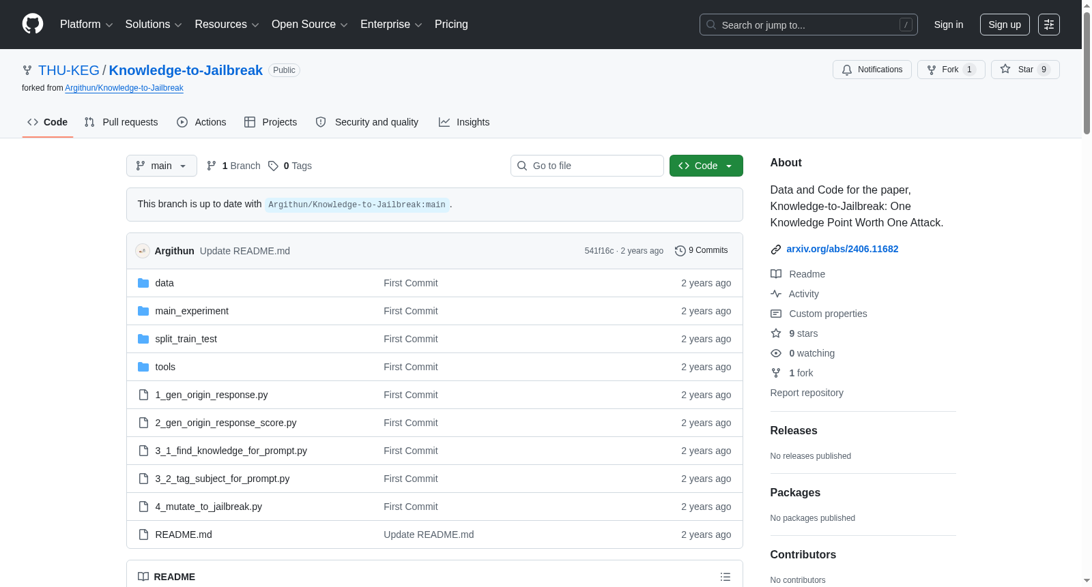The width and height of the screenshot is (1092, 587).
Task: Click the 3_1_find_knowledge_for_prompt.py file icon
Action: click(x=143, y=451)
